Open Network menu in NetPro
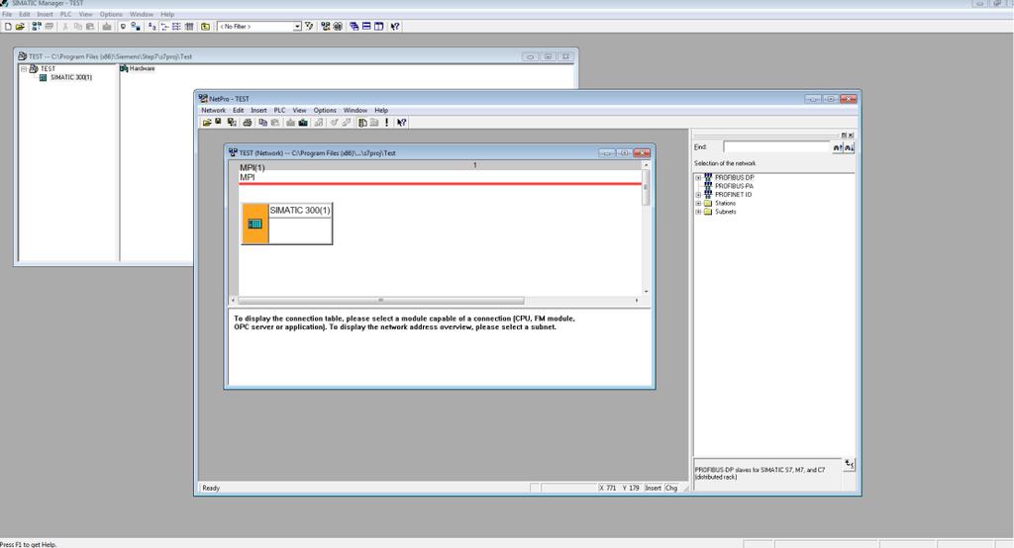Viewport: 1014px width, 548px height. click(213, 110)
